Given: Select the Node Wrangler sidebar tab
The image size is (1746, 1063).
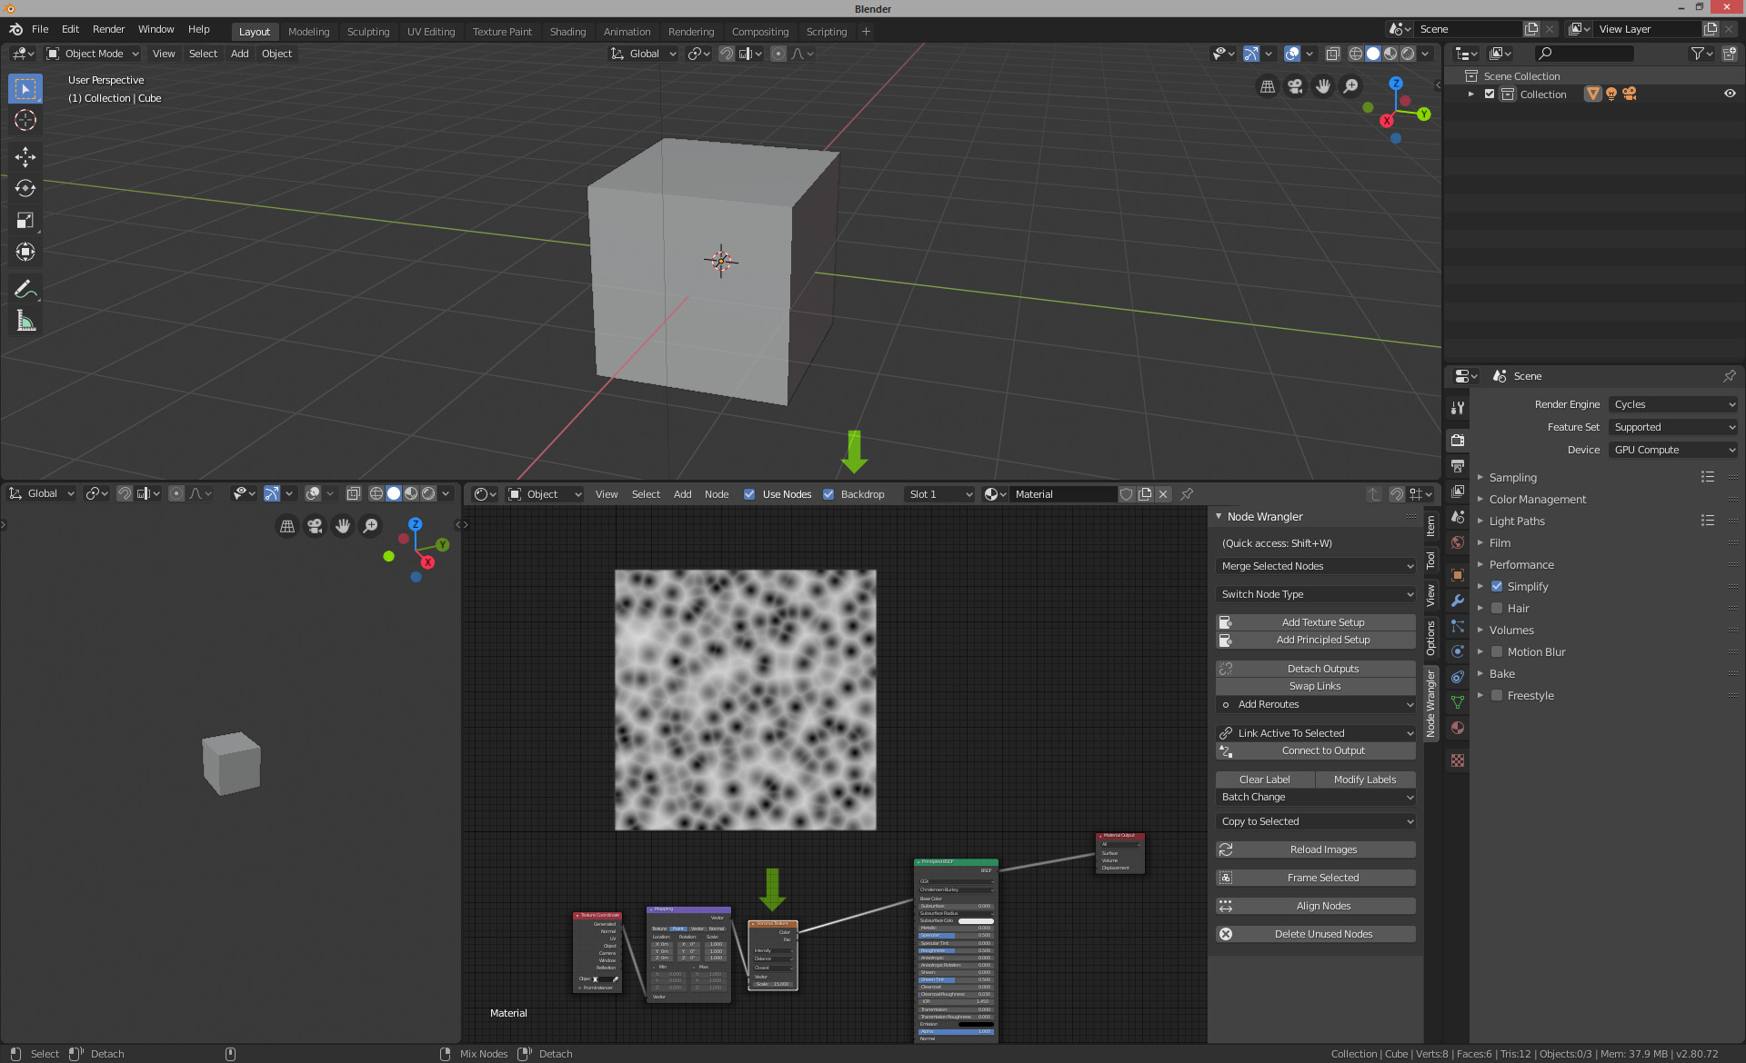Looking at the screenshot, I should [1430, 703].
